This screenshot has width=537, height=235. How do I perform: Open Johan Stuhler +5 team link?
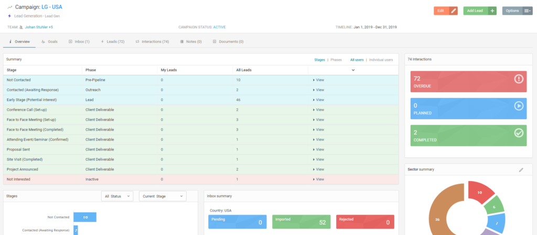pyautogui.click(x=39, y=27)
